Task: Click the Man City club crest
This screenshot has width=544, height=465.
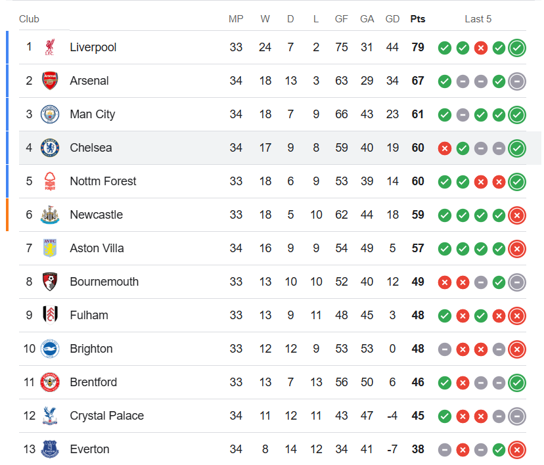Action: click(50, 114)
